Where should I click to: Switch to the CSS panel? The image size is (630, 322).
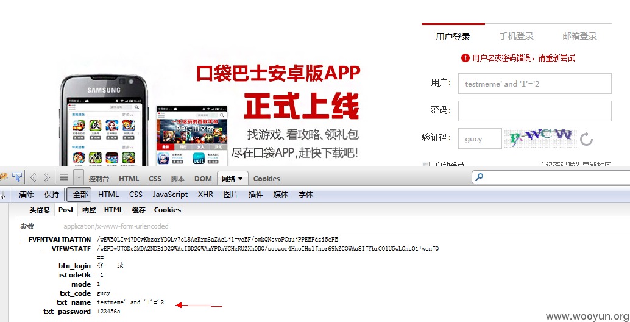155,179
